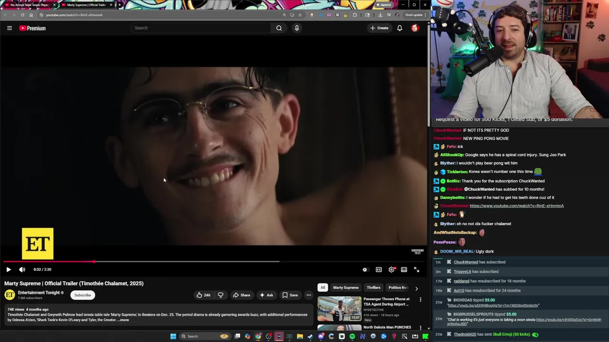The image size is (609, 342).
Task: Open Windows Start menu
Action: click(x=173, y=336)
